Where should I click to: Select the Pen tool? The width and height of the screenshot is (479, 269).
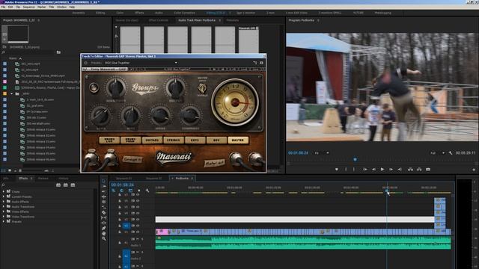[104, 228]
